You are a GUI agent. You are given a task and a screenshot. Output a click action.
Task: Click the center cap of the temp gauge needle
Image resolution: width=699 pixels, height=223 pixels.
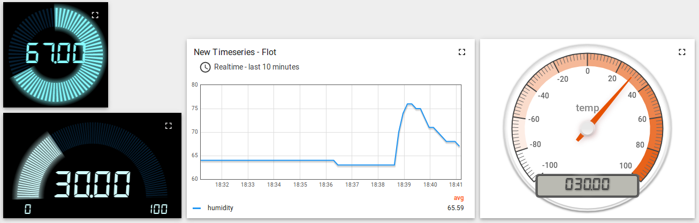pyautogui.click(x=588, y=128)
